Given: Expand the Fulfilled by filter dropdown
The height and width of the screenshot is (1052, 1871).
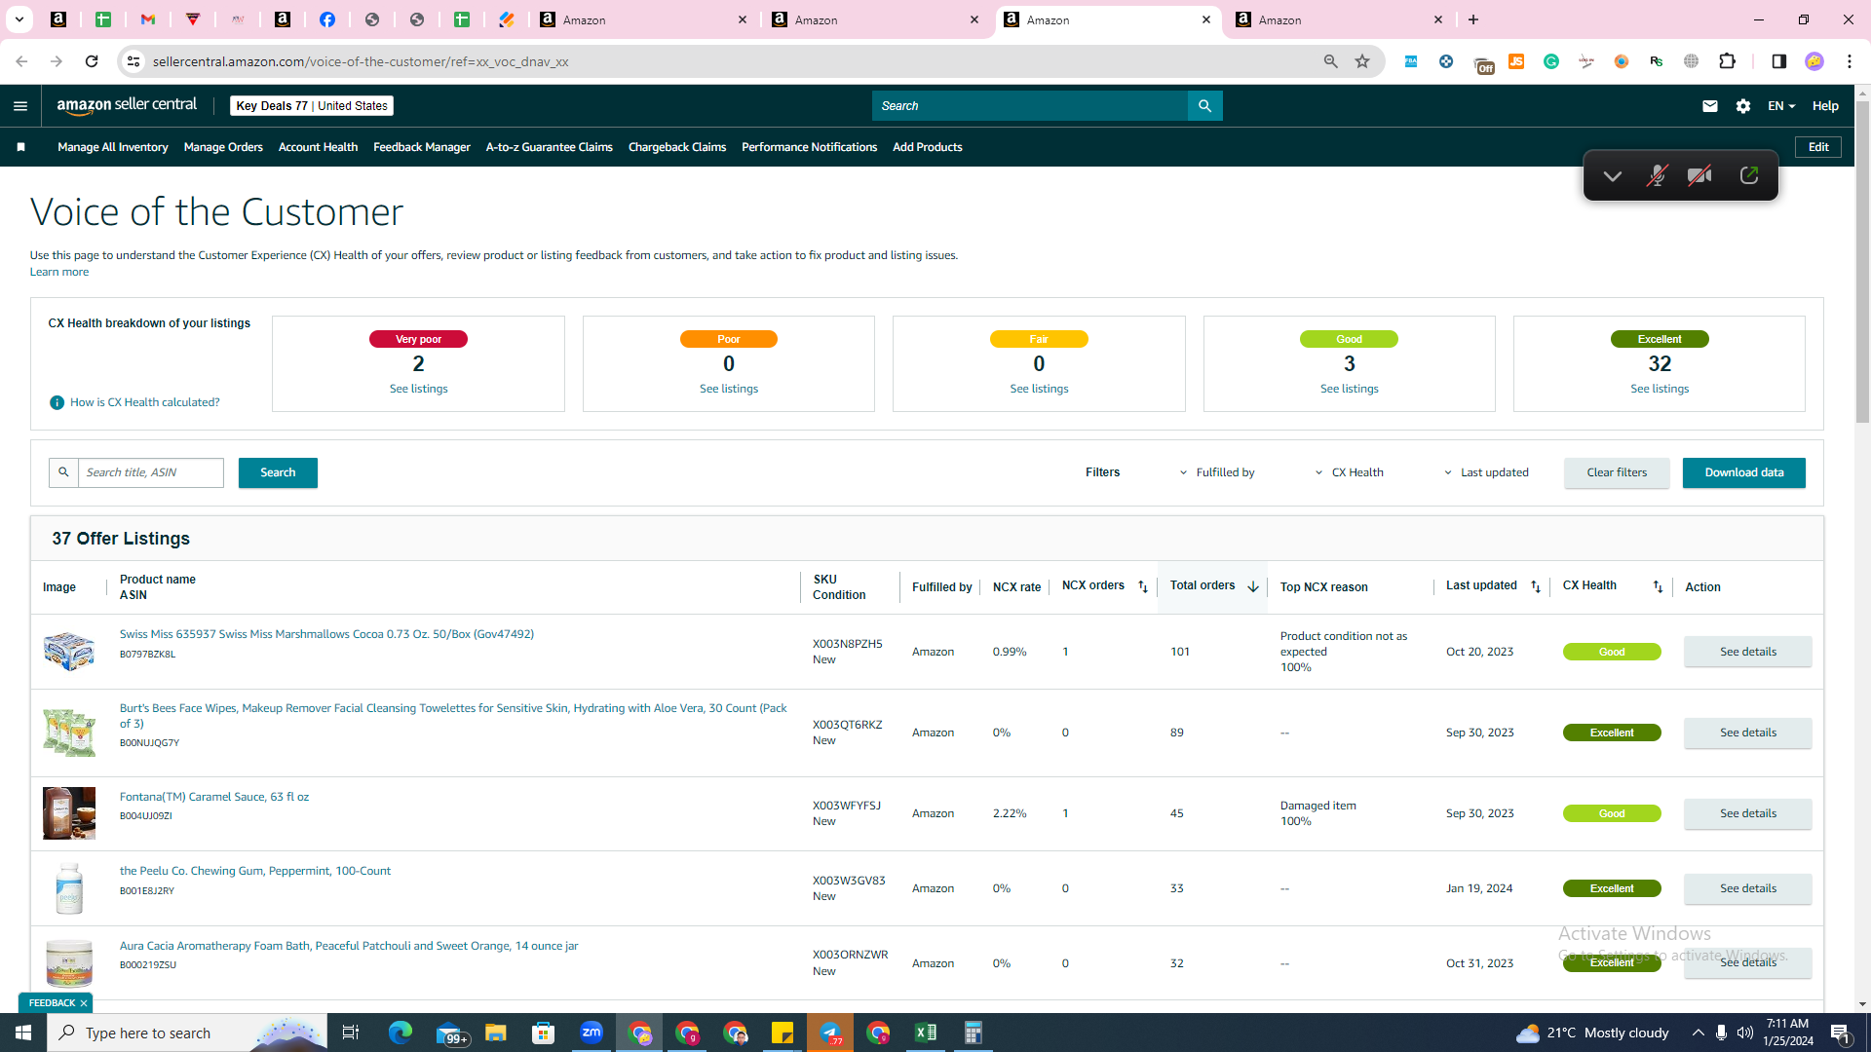Looking at the screenshot, I should tap(1217, 472).
